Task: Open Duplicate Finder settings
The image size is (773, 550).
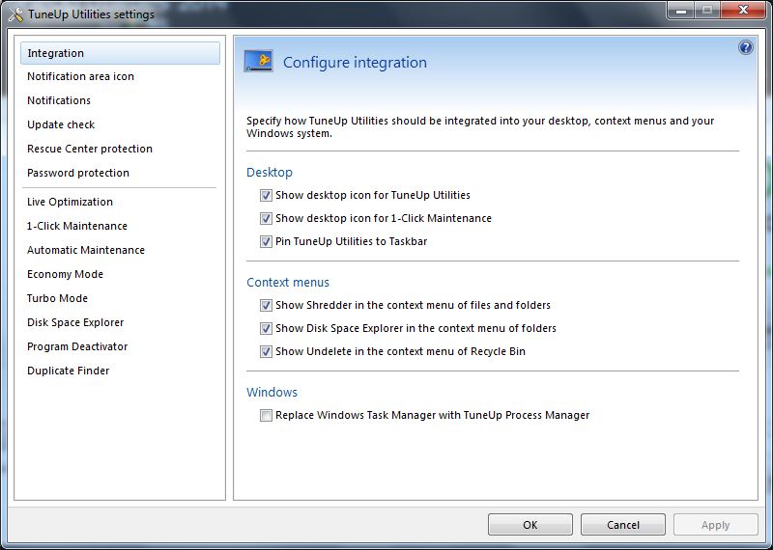Action: pos(120,371)
